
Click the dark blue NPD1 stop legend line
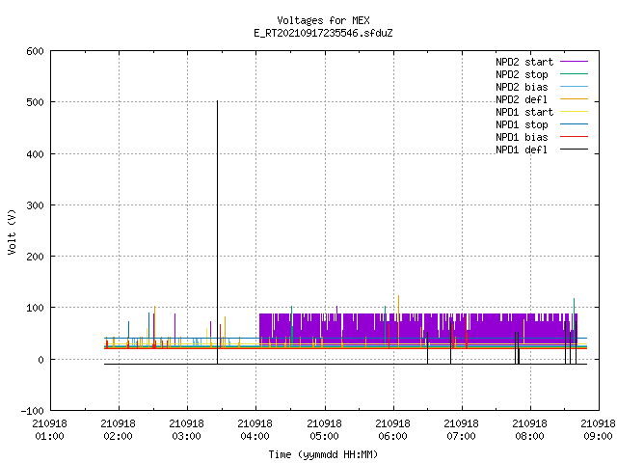click(574, 124)
